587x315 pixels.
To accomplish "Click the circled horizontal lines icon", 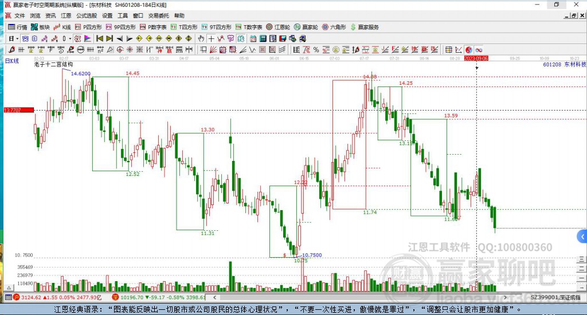I will (80, 50).
